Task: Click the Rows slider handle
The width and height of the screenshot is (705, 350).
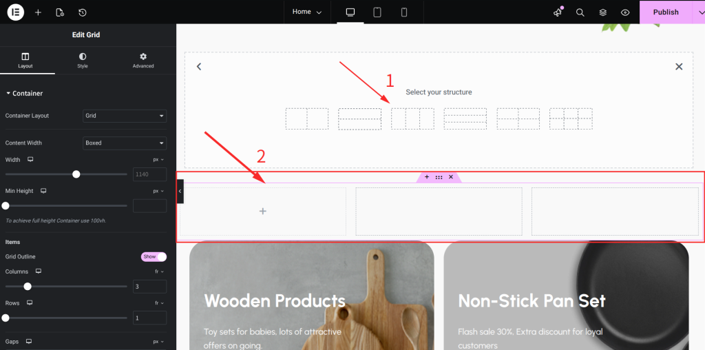Action: click(x=6, y=318)
